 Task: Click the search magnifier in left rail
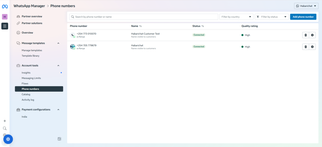pos(5,128)
